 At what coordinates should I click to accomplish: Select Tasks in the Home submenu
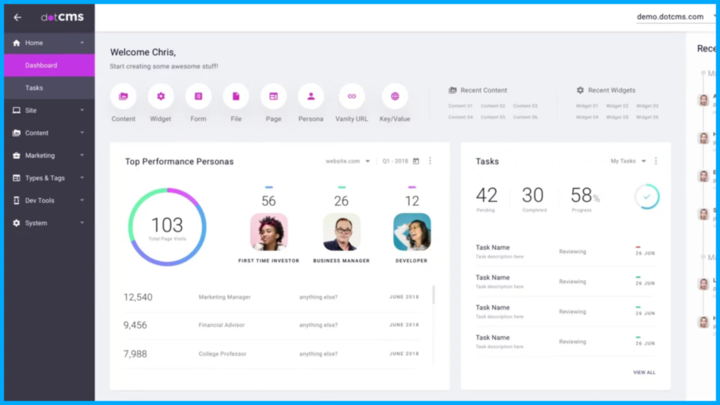[34, 88]
